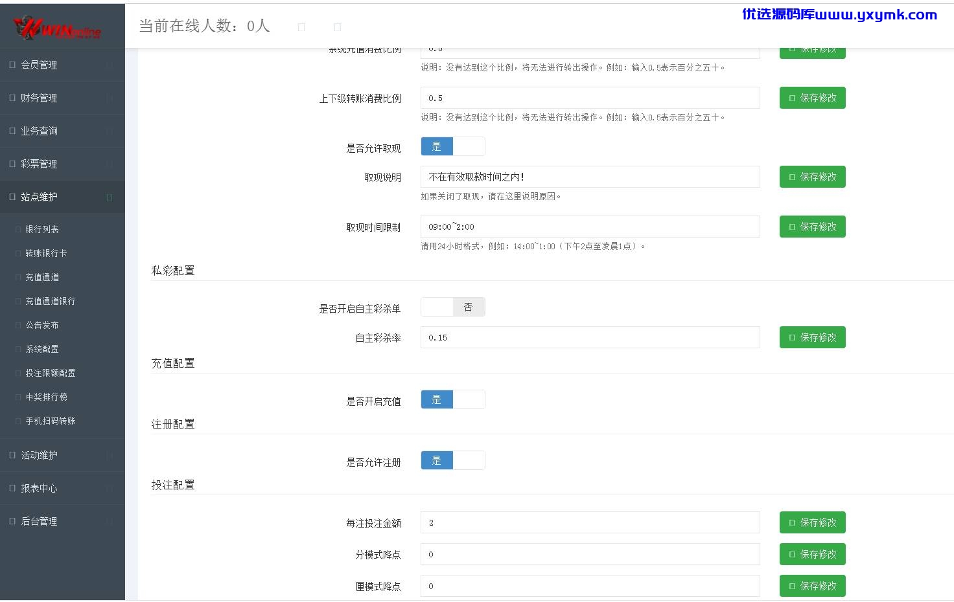Open the 中奖排行榜 submenu item
The height and width of the screenshot is (602, 954).
[46, 397]
